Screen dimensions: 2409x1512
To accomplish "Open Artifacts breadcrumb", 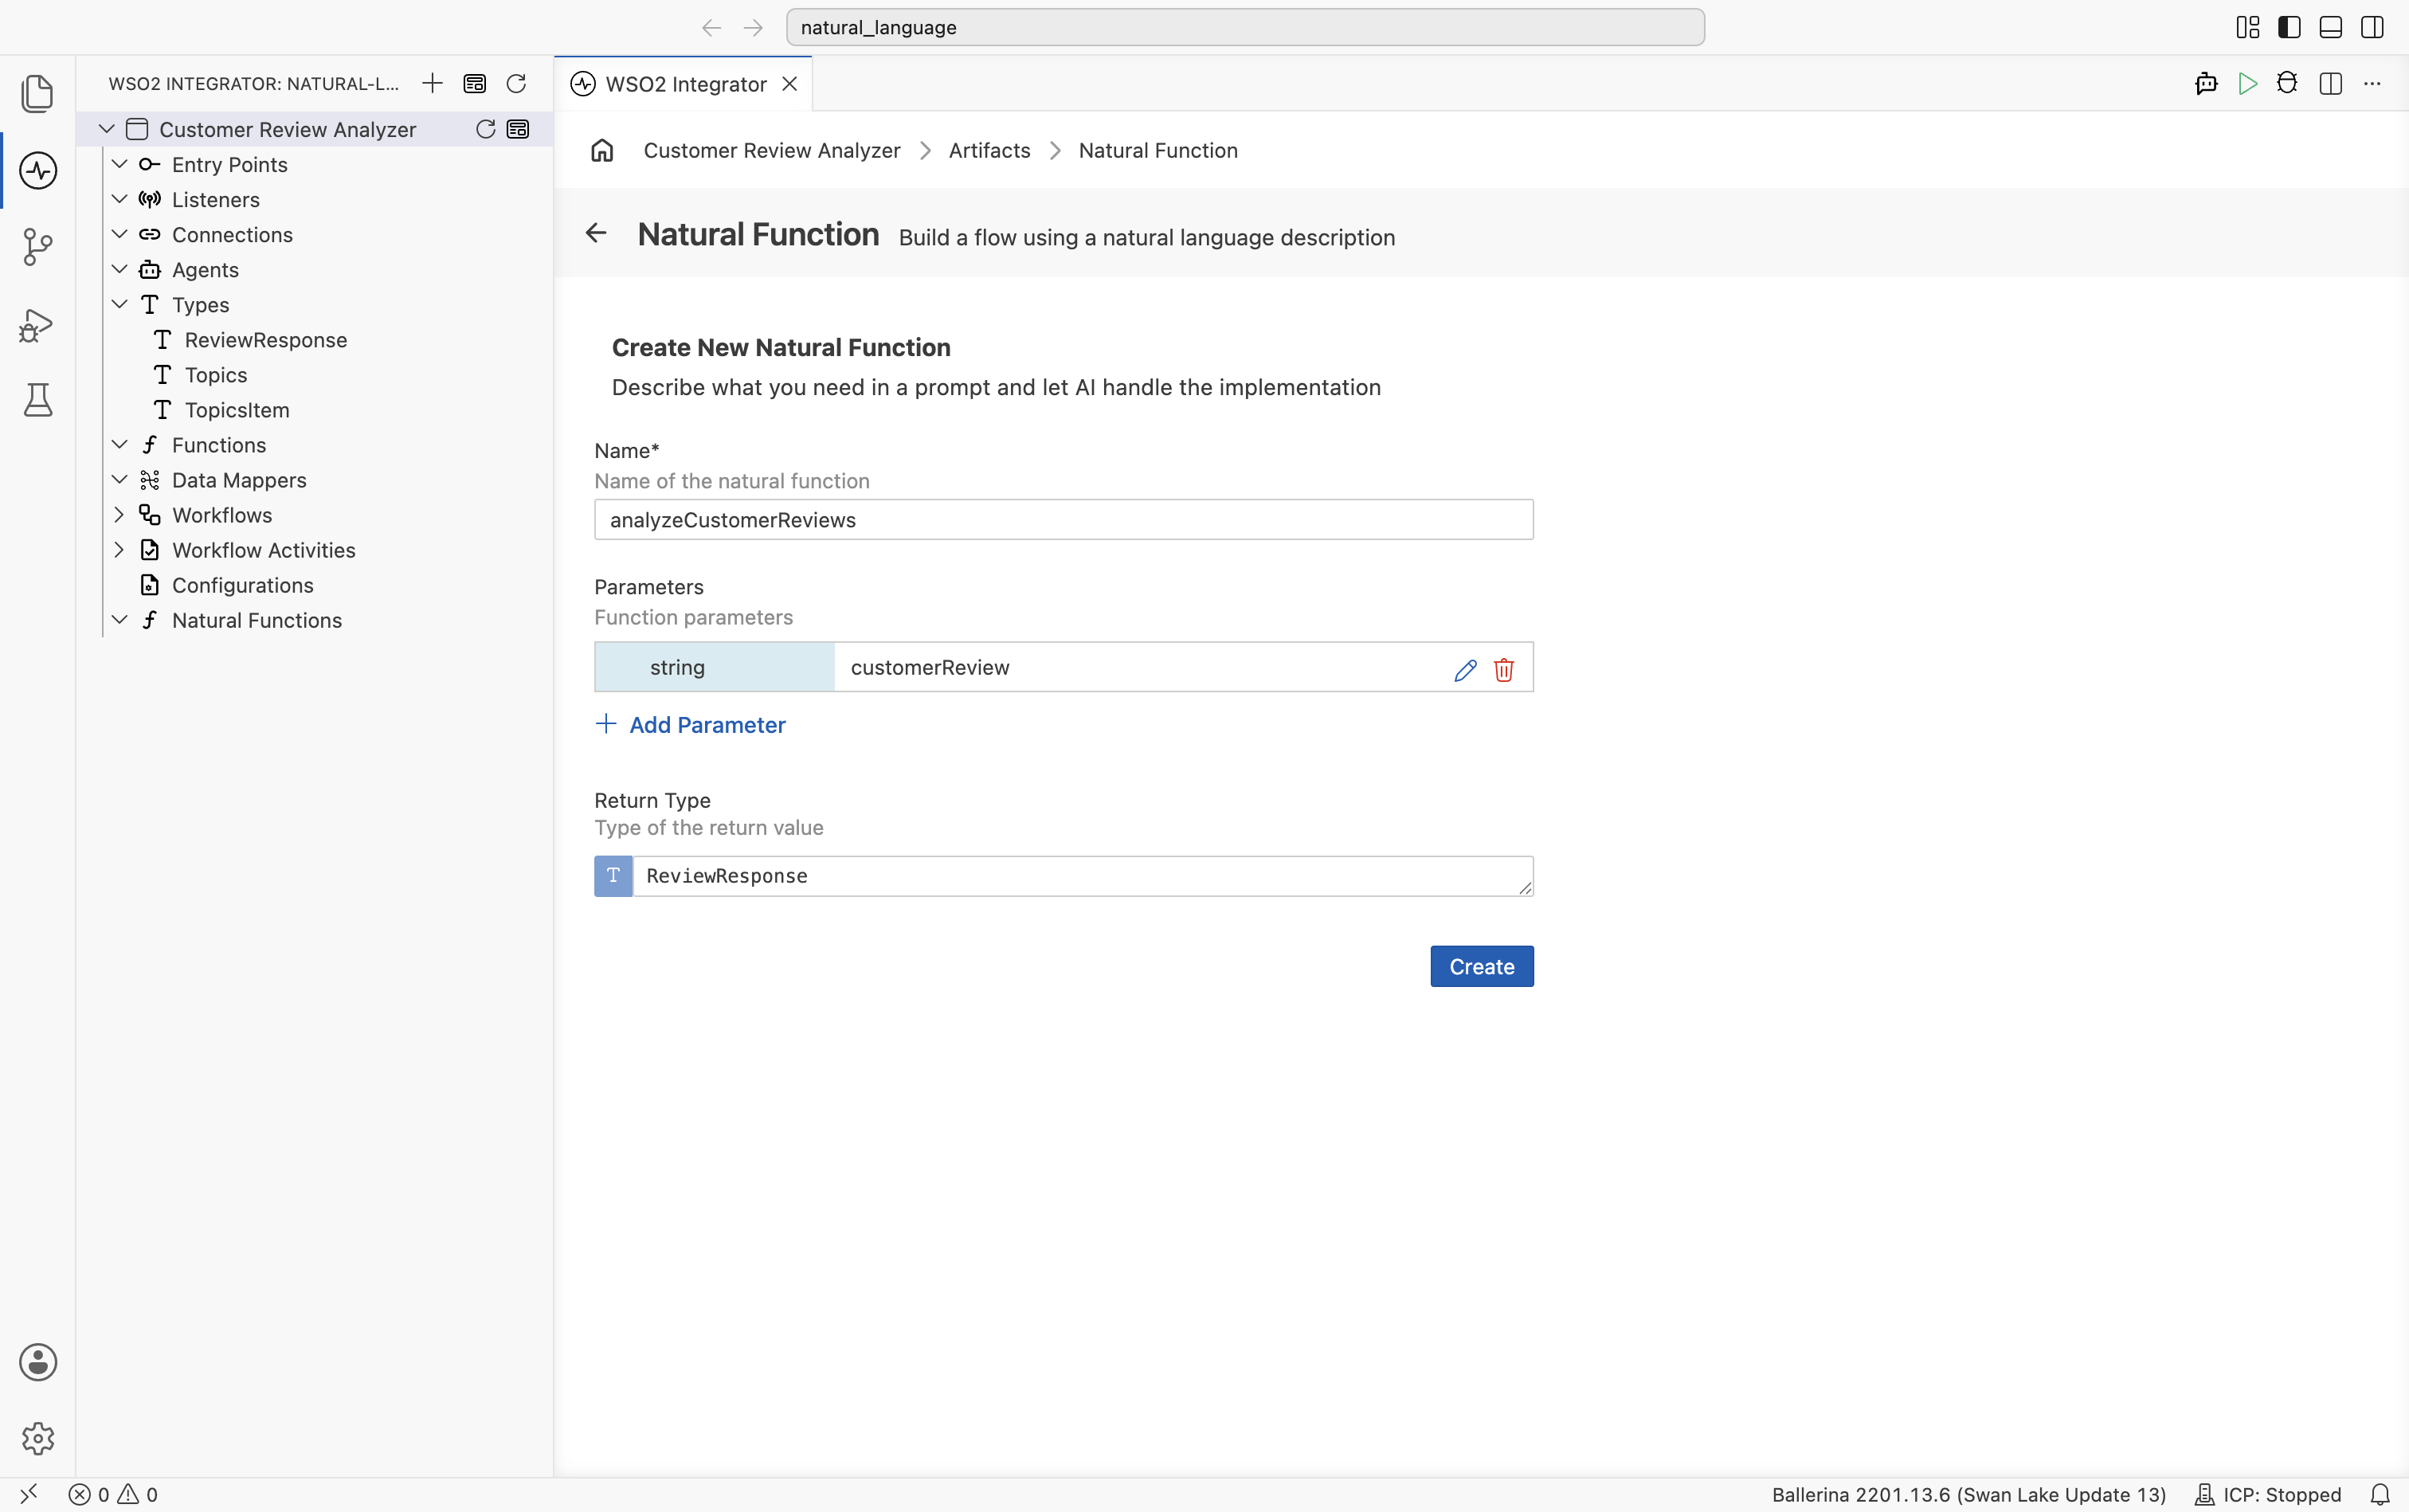I will coord(989,150).
